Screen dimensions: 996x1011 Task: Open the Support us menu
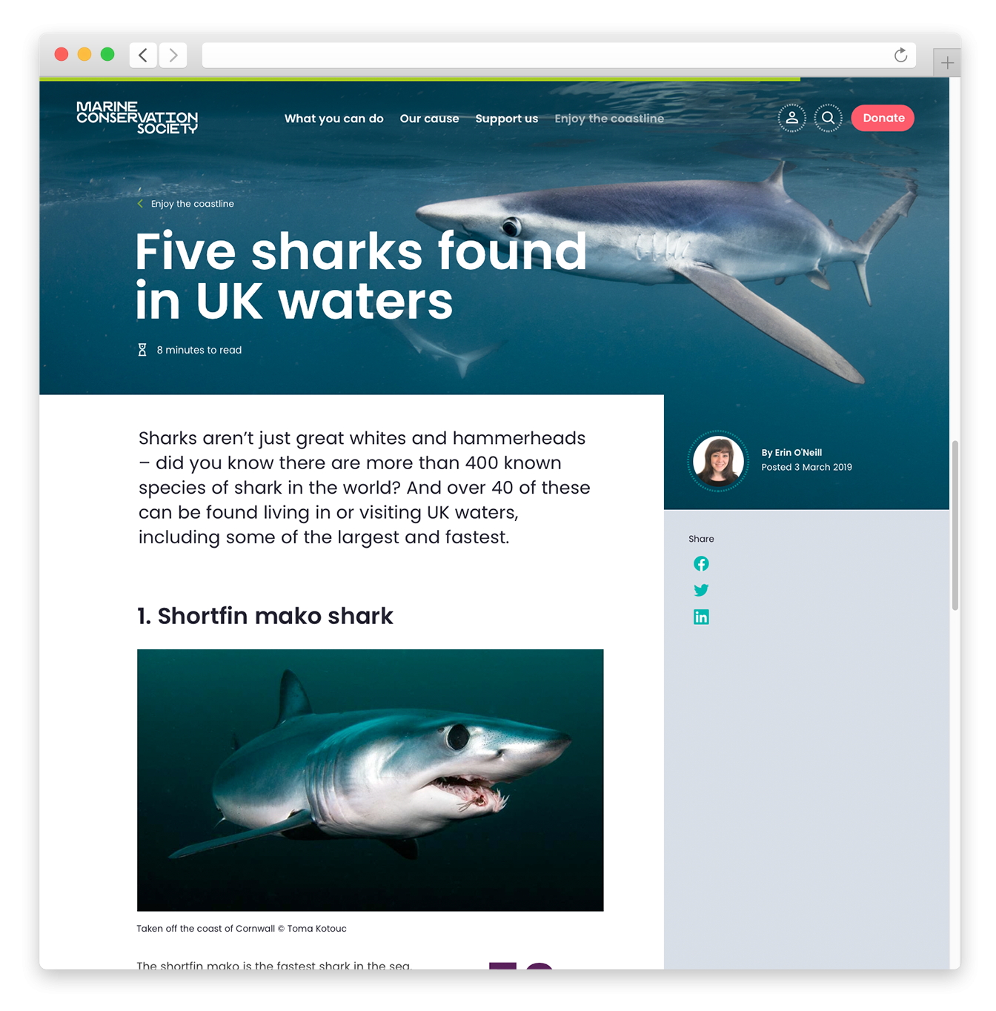(507, 119)
